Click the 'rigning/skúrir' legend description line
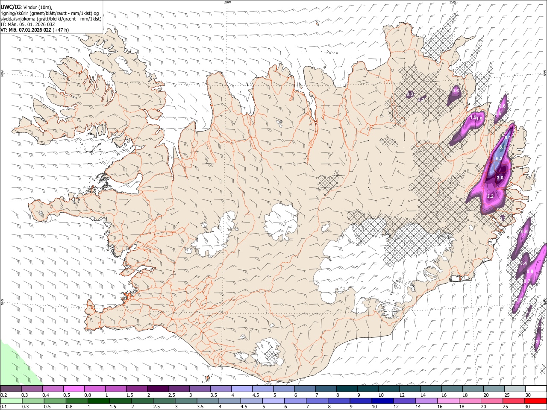Screen dimensions: 547x410 coord(50,13)
